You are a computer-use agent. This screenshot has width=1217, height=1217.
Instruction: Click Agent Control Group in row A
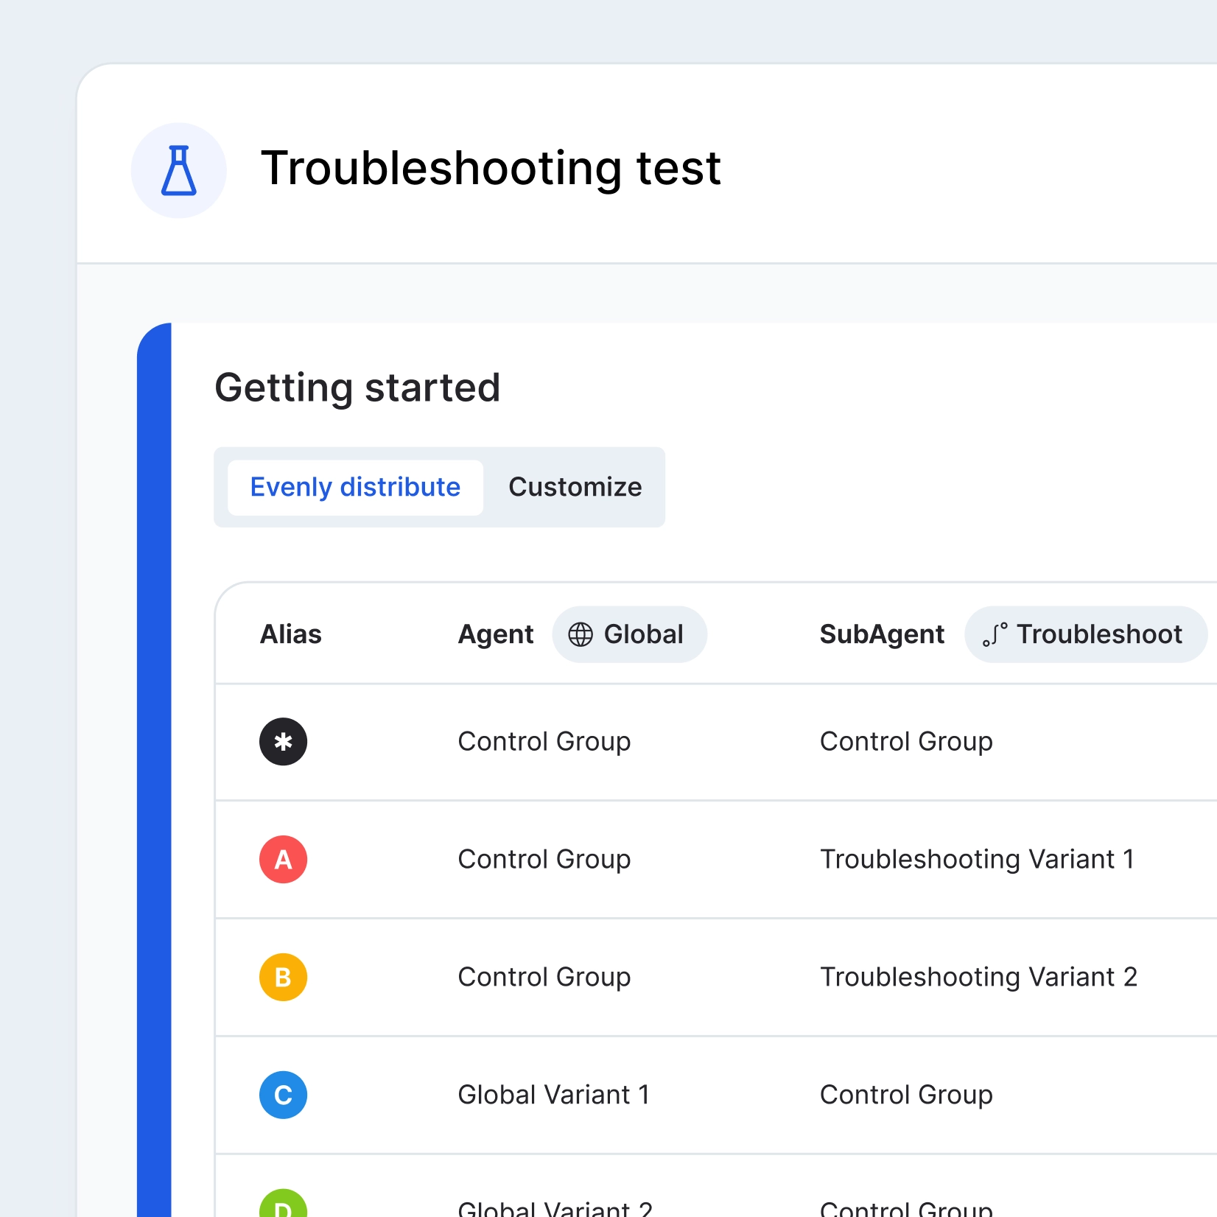[x=544, y=860]
